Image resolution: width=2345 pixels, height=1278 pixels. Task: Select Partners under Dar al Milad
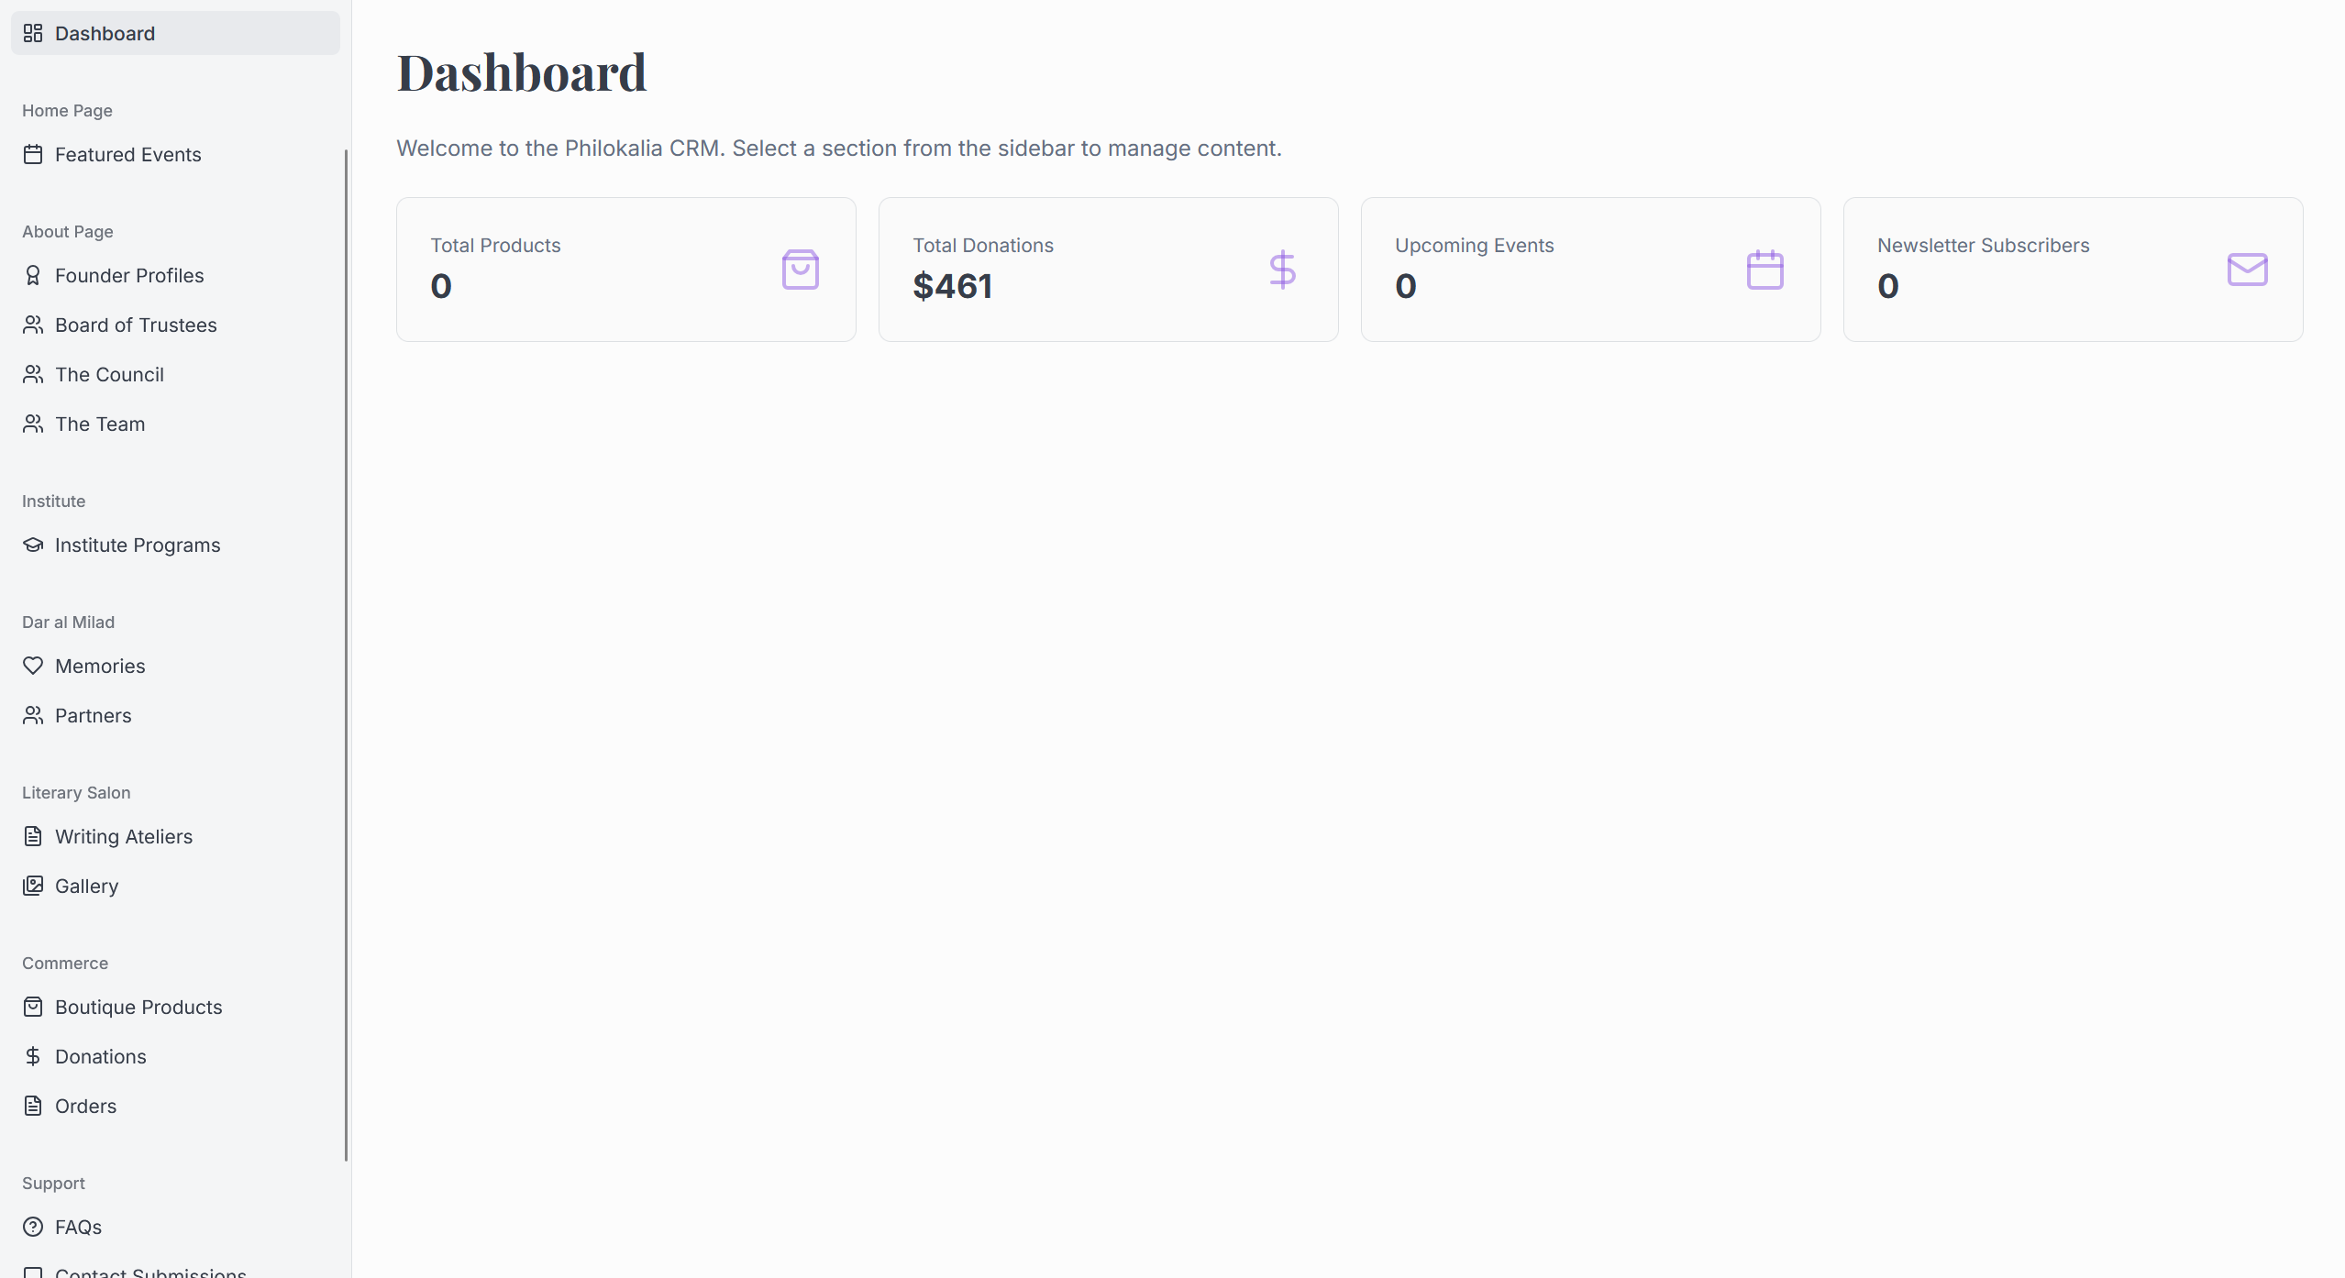(x=92, y=715)
